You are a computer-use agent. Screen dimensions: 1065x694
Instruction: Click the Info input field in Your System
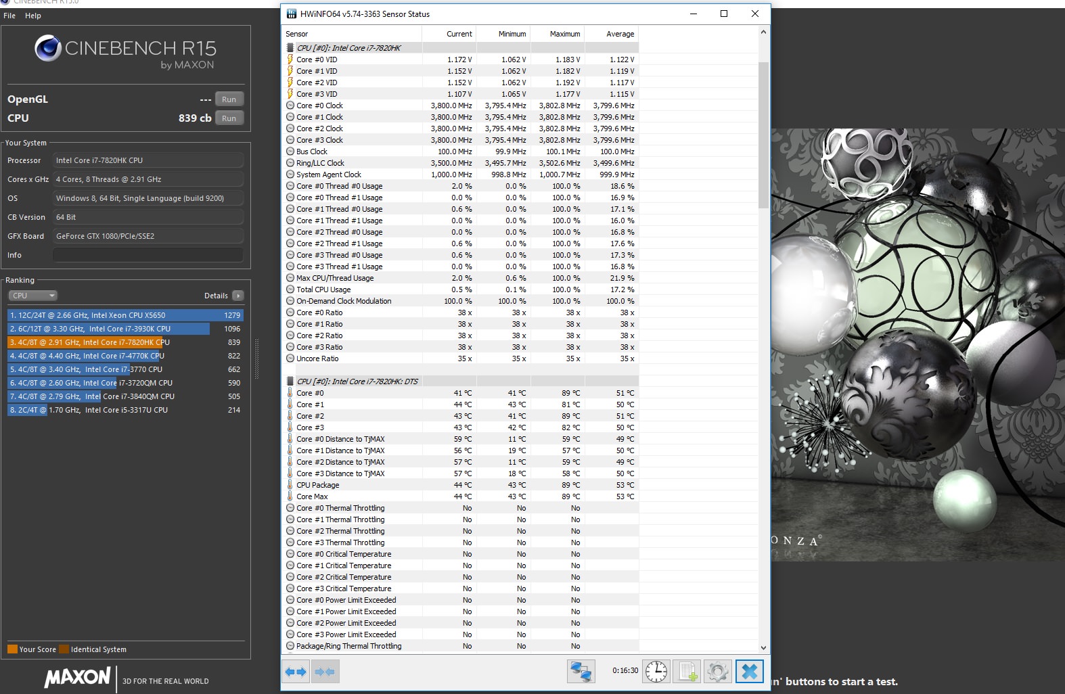(x=148, y=255)
